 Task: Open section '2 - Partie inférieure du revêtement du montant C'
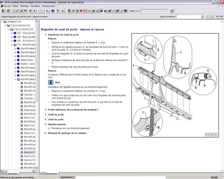tap(72, 110)
